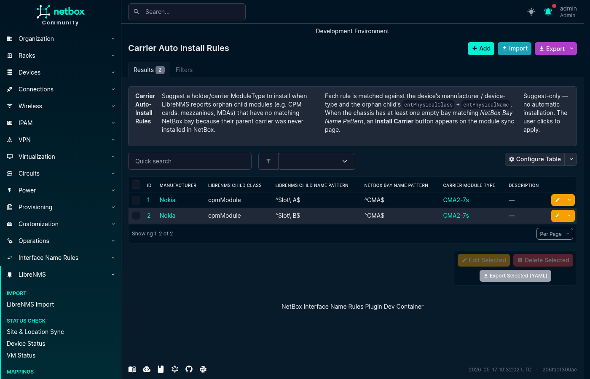The image size is (590, 379).
Task: Click the Export button
Action: [x=551, y=48]
